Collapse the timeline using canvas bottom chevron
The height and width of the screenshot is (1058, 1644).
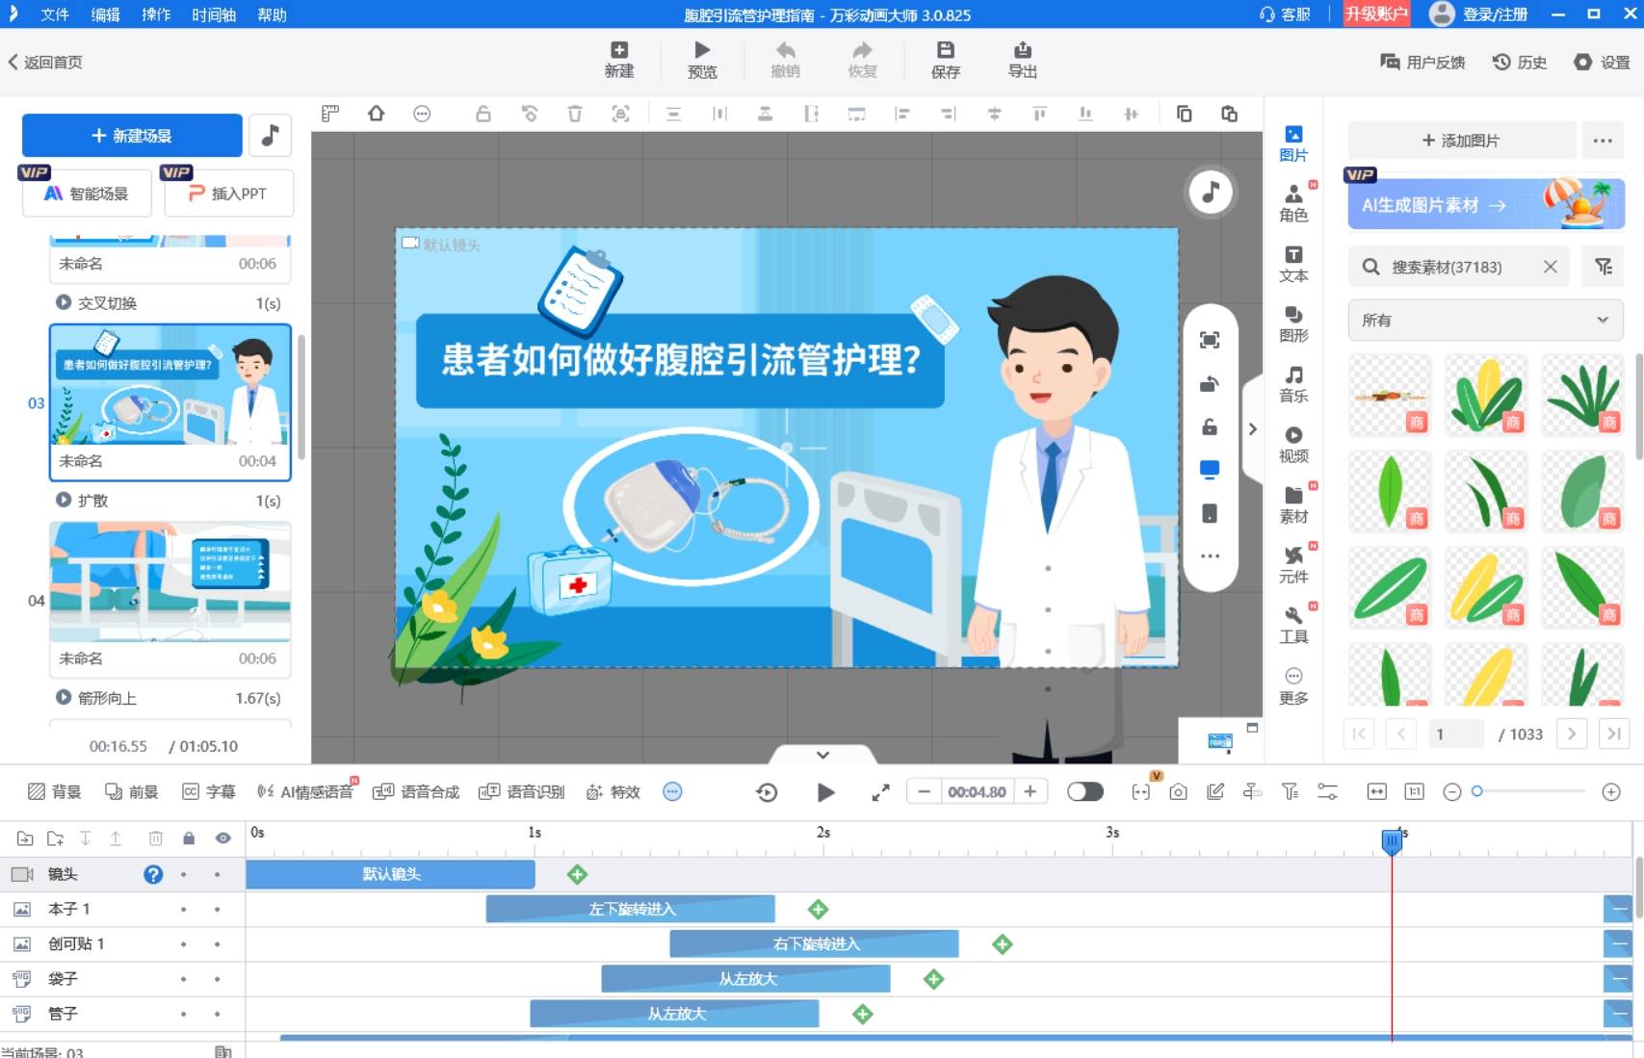tap(822, 755)
